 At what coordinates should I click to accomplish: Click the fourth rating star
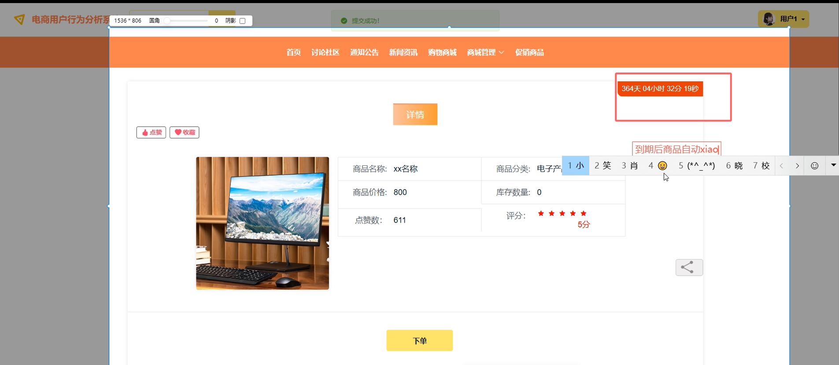point(573,213)
